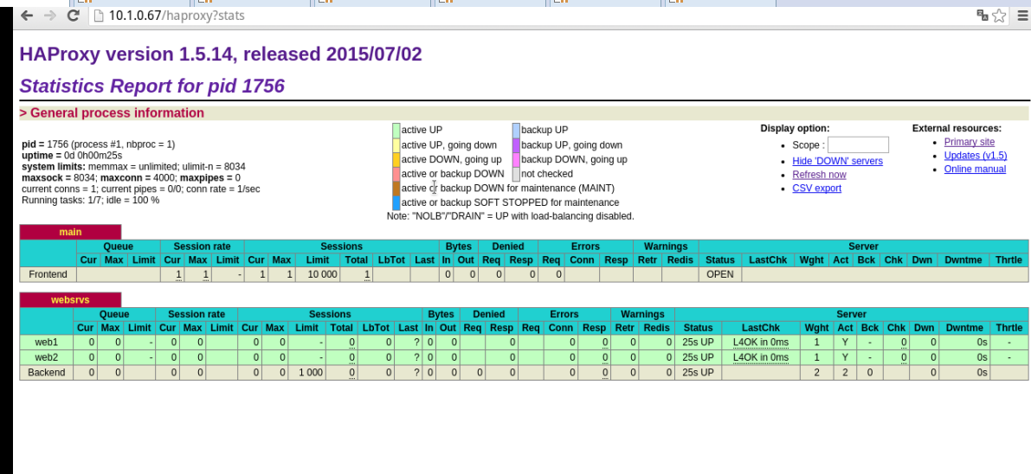Click the Y active flag in web1 row
The image size is (1031, 474).
845,342
